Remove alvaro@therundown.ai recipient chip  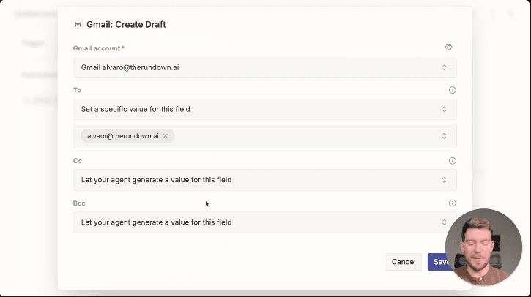(166, 136)
